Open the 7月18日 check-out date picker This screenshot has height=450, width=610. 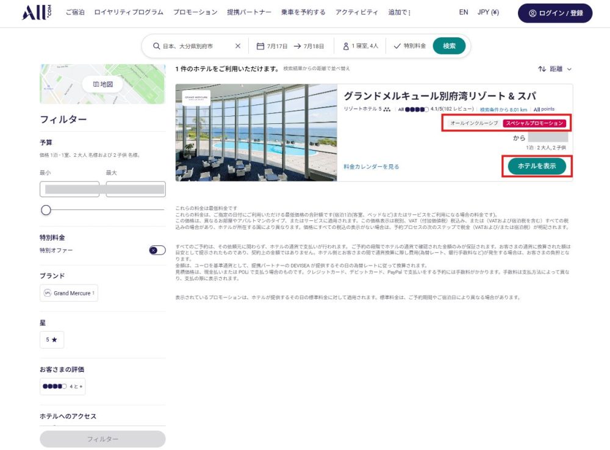pyautogui.click(x=314, y=46)
